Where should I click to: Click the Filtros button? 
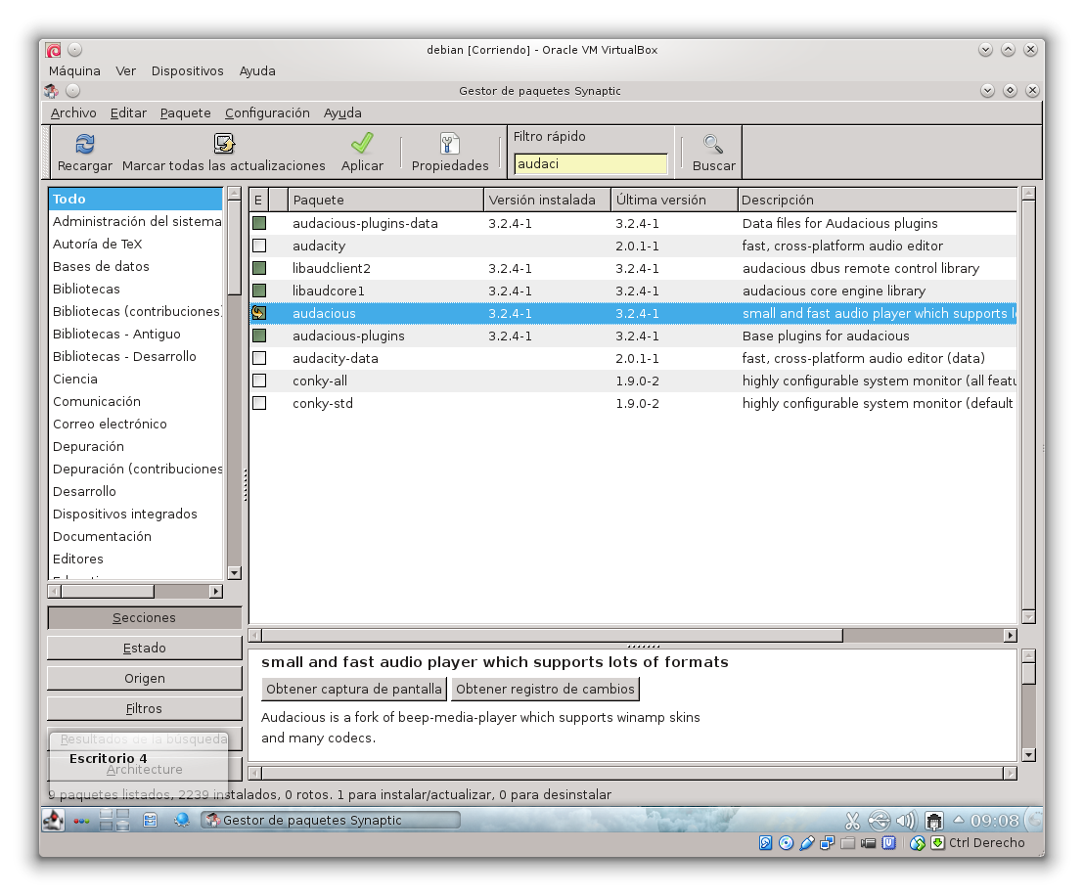coord(145,708)
